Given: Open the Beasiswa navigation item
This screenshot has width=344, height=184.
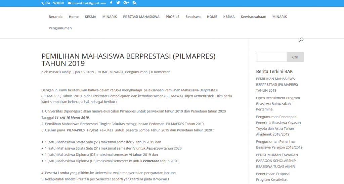Looking at the screenshot, I should 193,17.
